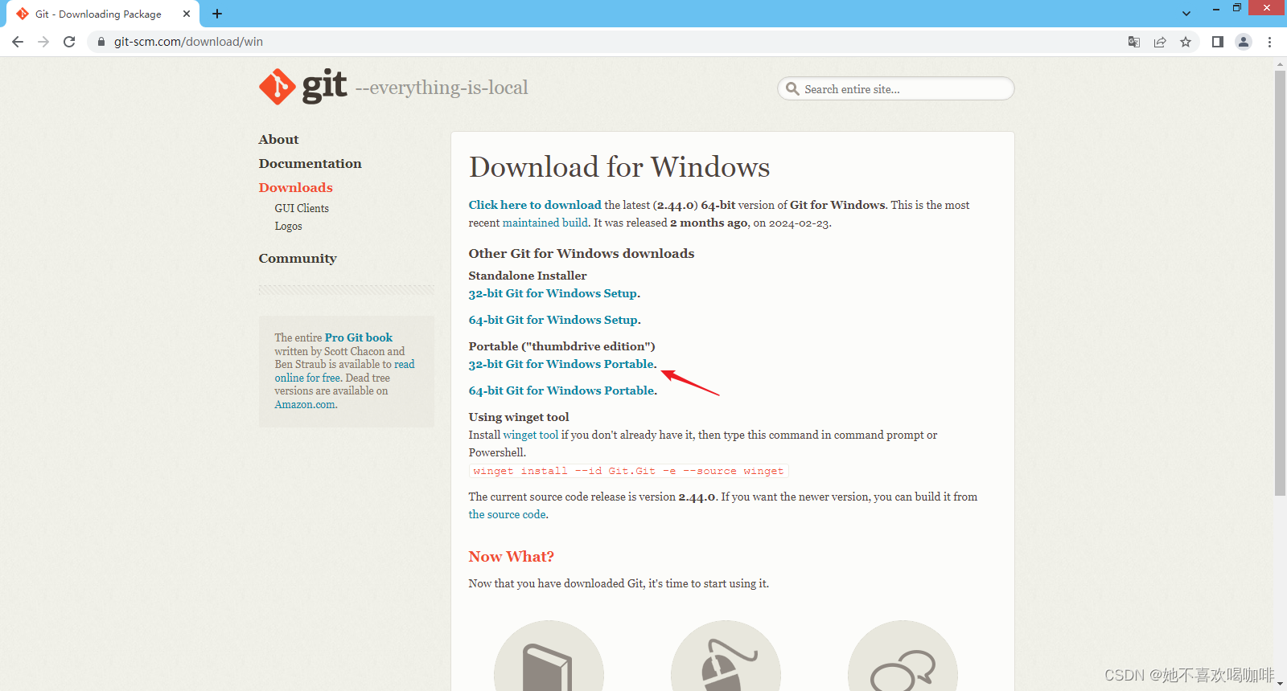1287x691 pixels.
Task: Open the Downloads section
Action: tap(295, 188)
